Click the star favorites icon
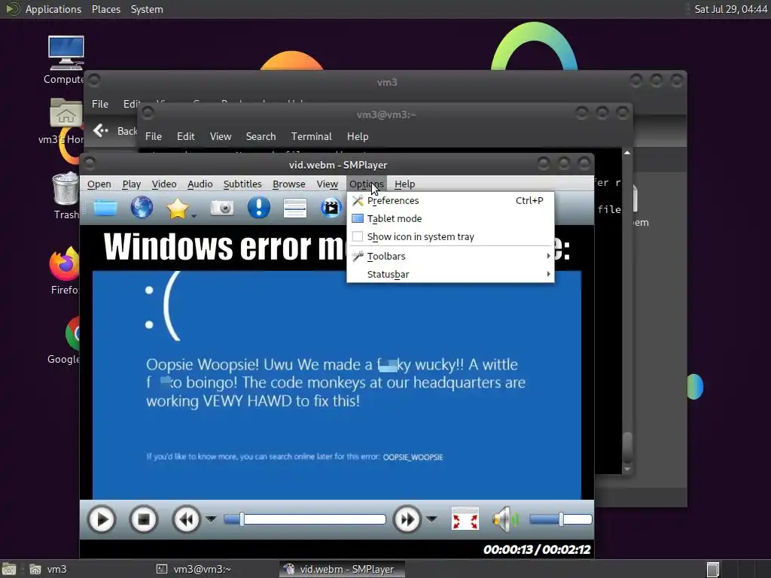The height and width of the screenshot is (578, 771). click(177, 208)
